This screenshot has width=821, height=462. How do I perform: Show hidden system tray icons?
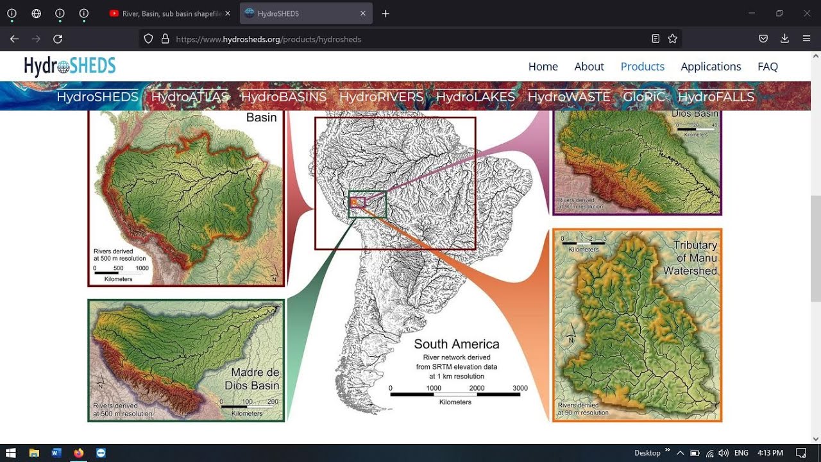[680, 453]
